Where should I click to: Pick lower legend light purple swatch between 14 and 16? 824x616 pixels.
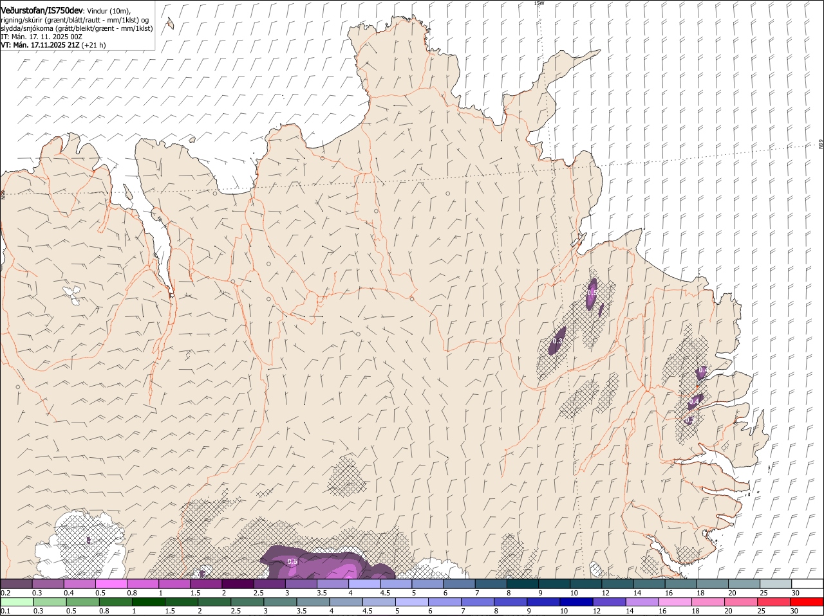click(641, 602)
